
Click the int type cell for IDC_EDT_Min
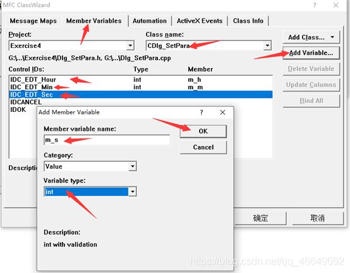pyautogui.click(x=137, y=87)
